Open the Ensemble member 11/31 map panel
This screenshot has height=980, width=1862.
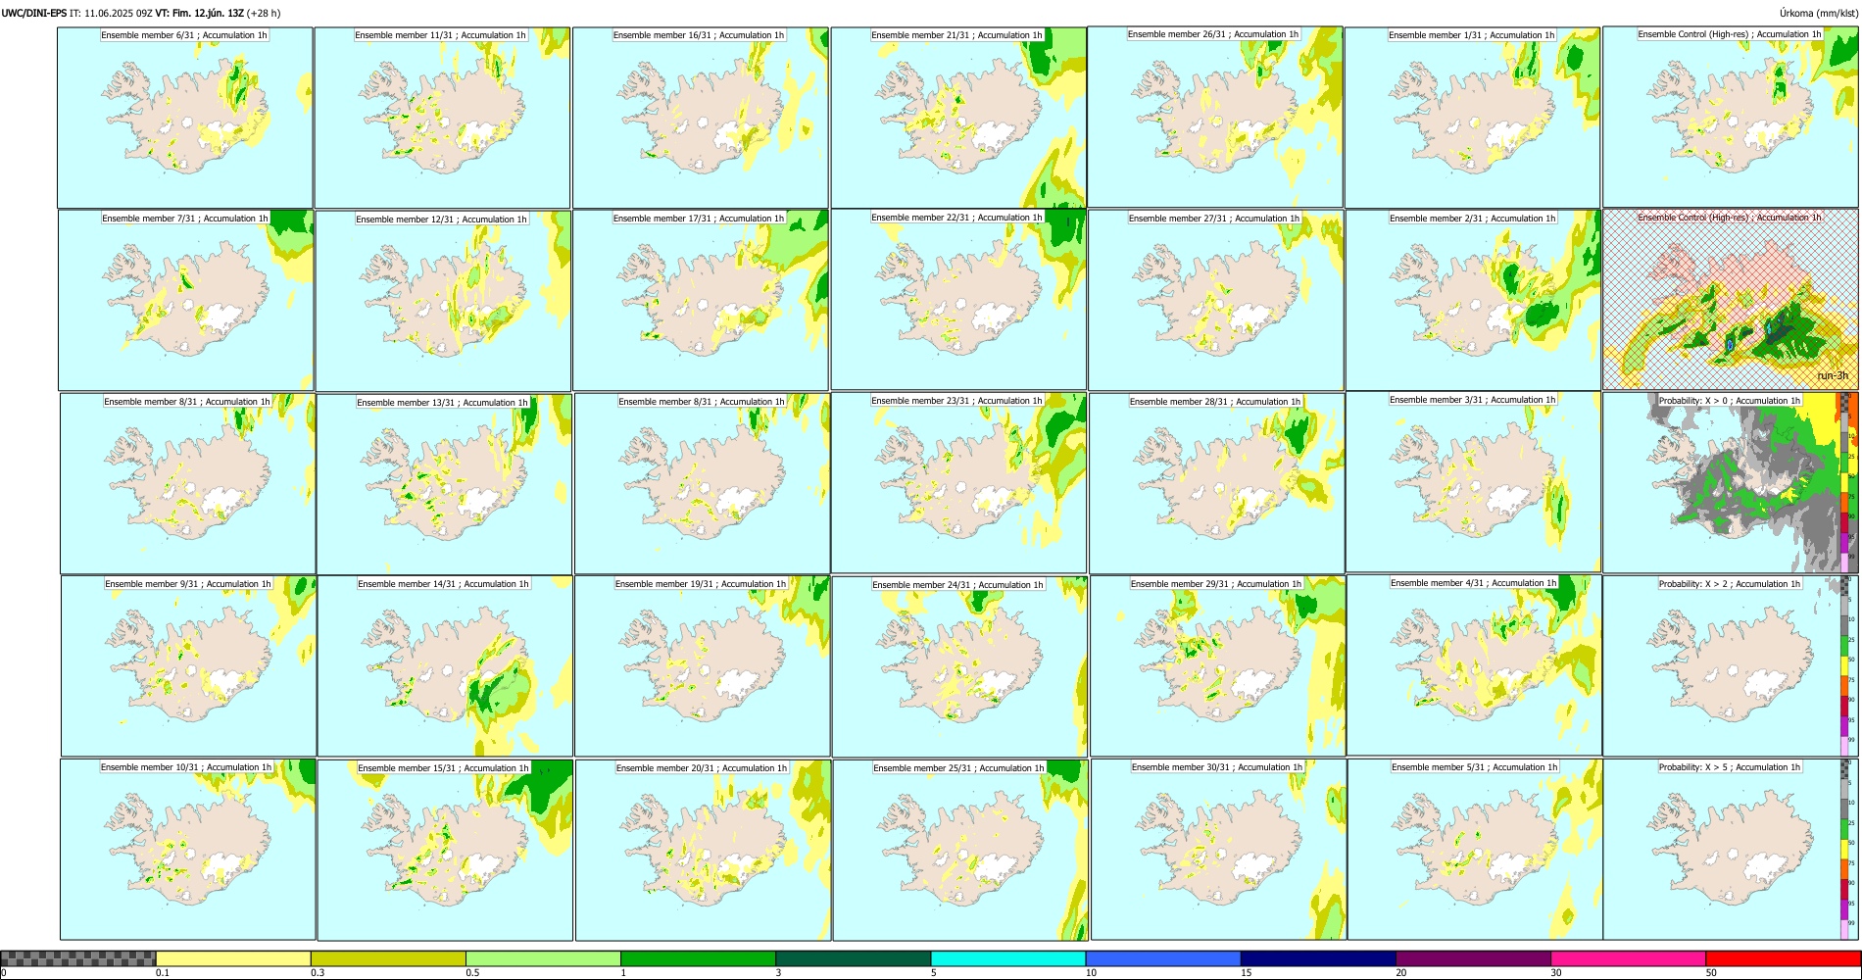click(x=442, y=118)
